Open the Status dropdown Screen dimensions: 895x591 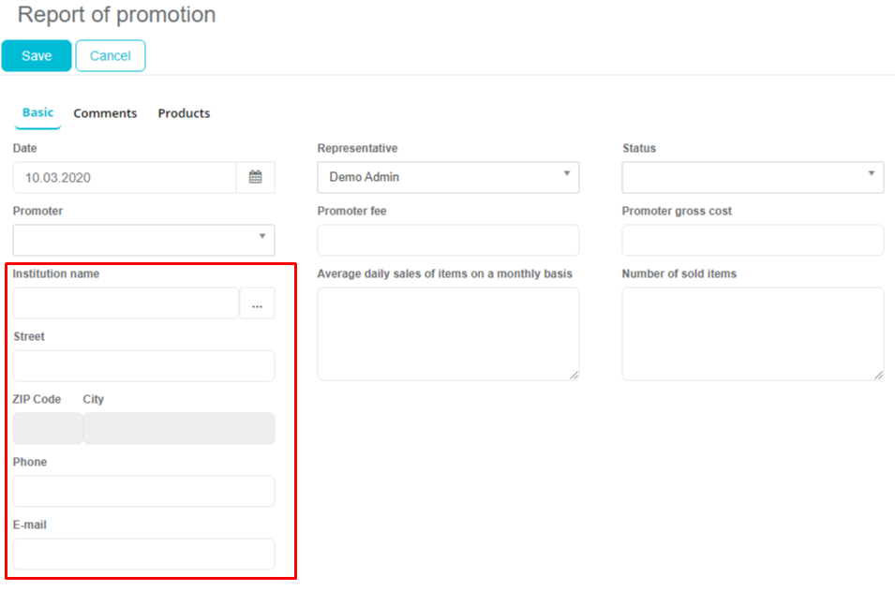pos(753,177)
